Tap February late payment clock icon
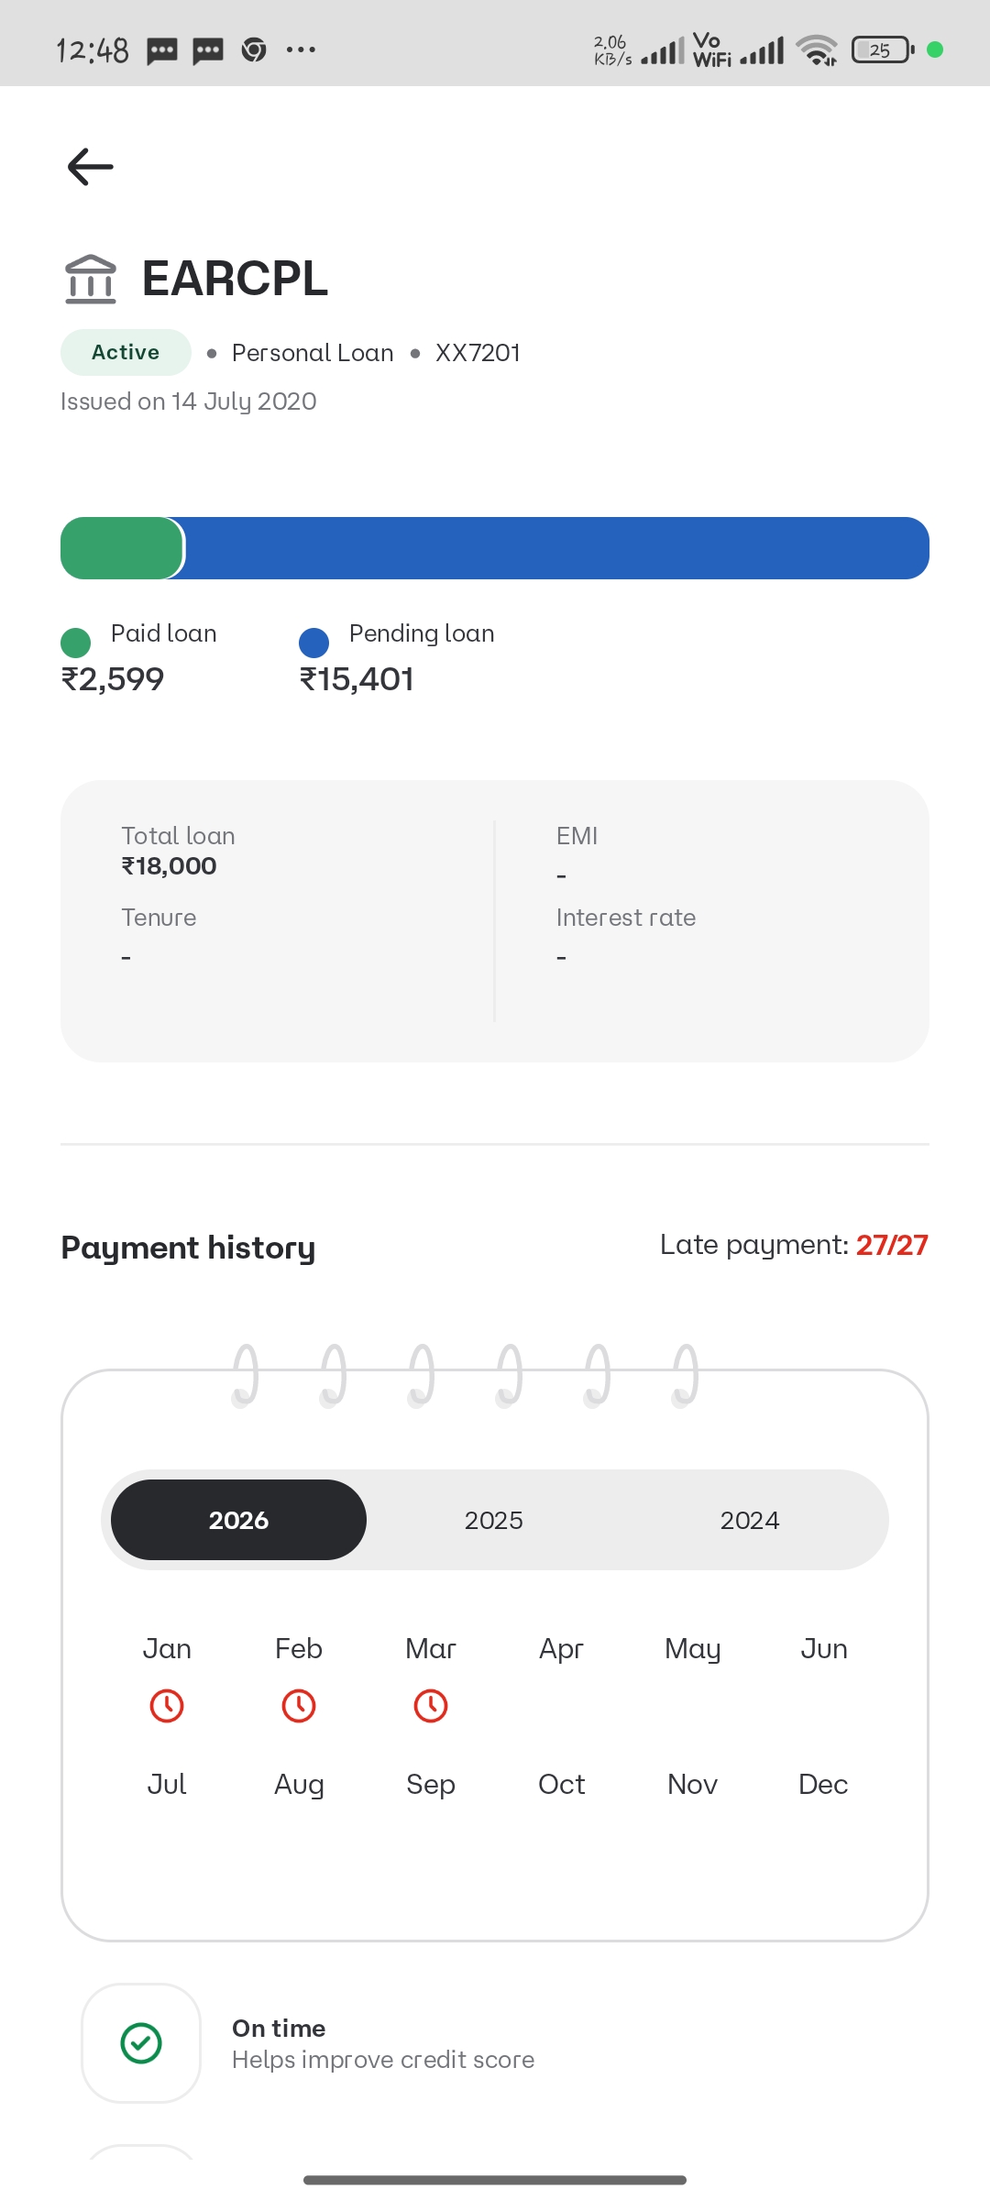990x2200 pixels. [x=299, y=1706]
